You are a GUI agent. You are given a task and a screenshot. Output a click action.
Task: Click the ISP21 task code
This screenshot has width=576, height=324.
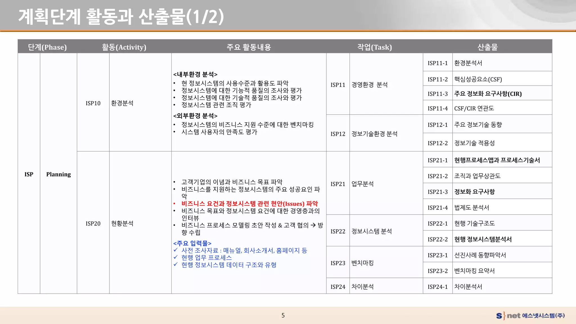tap(338, 184)
